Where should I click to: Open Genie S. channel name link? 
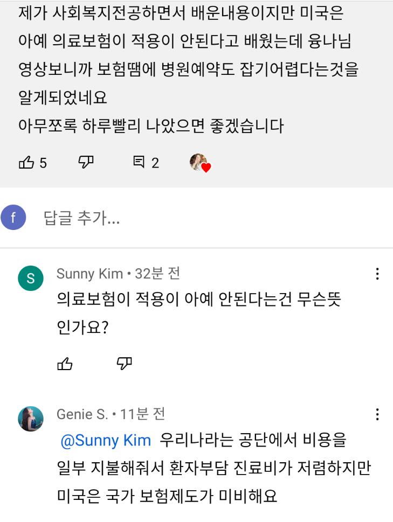[82, 414]
